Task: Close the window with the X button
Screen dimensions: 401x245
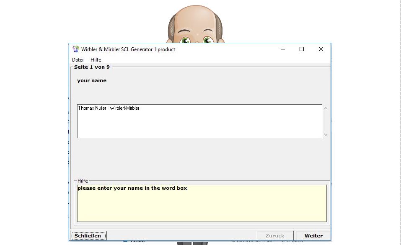Action: point(321,49)
